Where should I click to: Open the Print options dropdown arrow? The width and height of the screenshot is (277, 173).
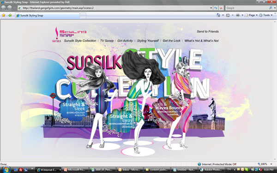tap(242, 15)
